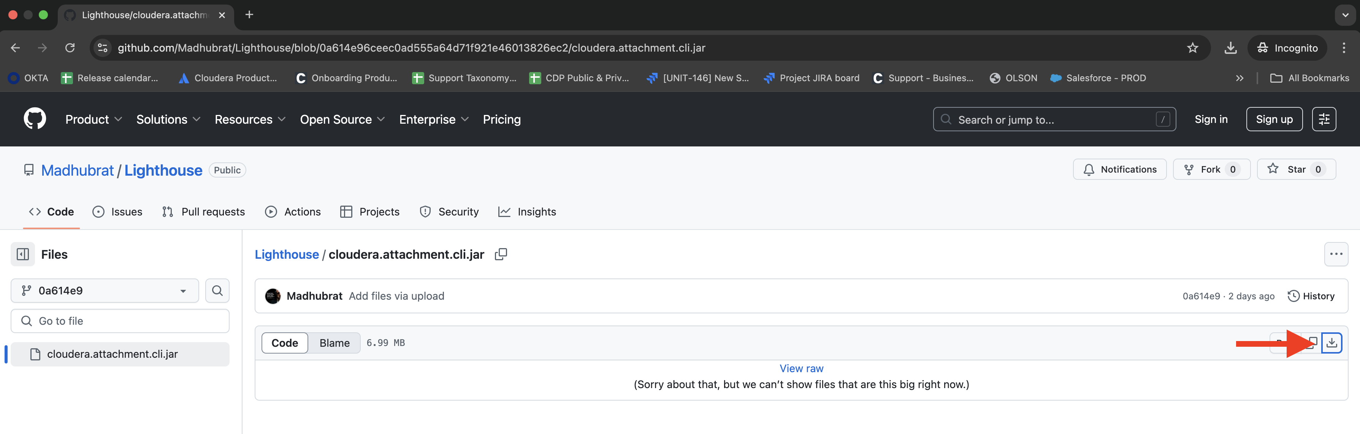Open the Product dropdown menu
Viewport: 1360px width, 434px height.
pyautogui.click(x=93, y=119)
